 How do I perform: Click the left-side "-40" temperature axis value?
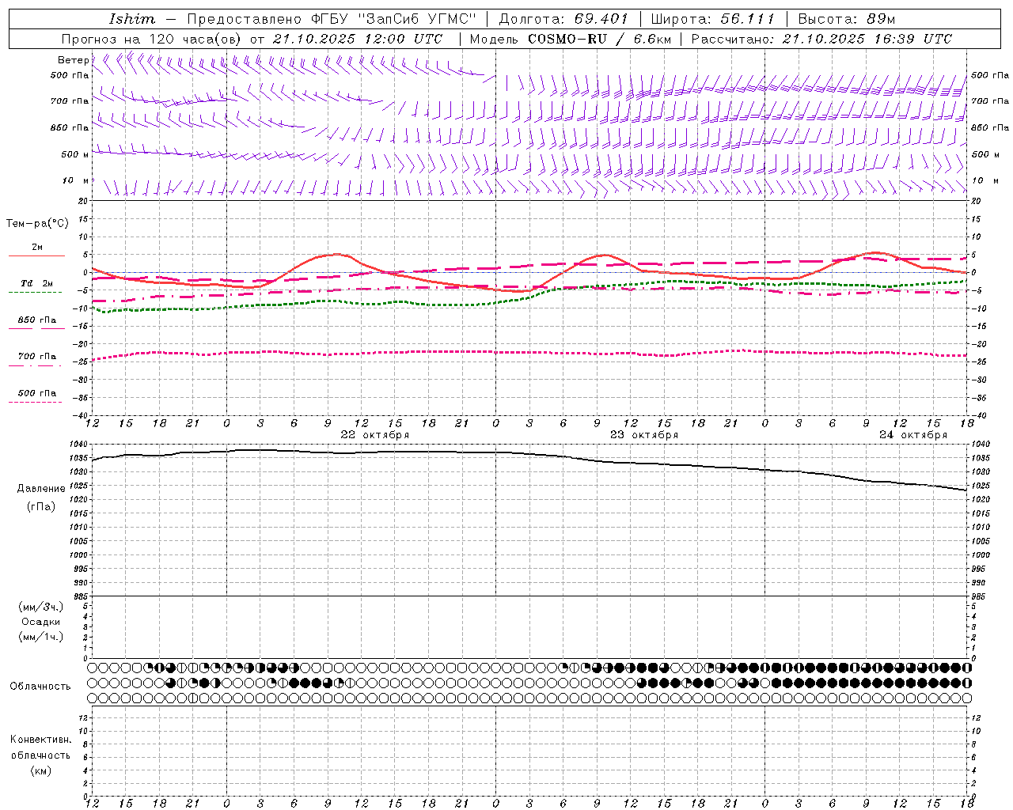pyautogui.click(x=79, y=415)
